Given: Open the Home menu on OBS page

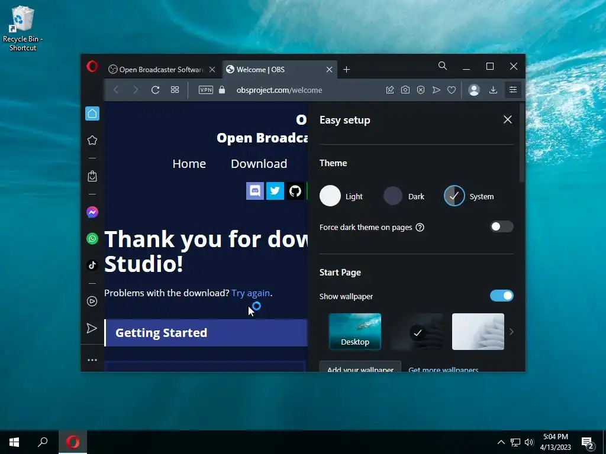Looking at the screenshot, I should click(x=189, y=164).
